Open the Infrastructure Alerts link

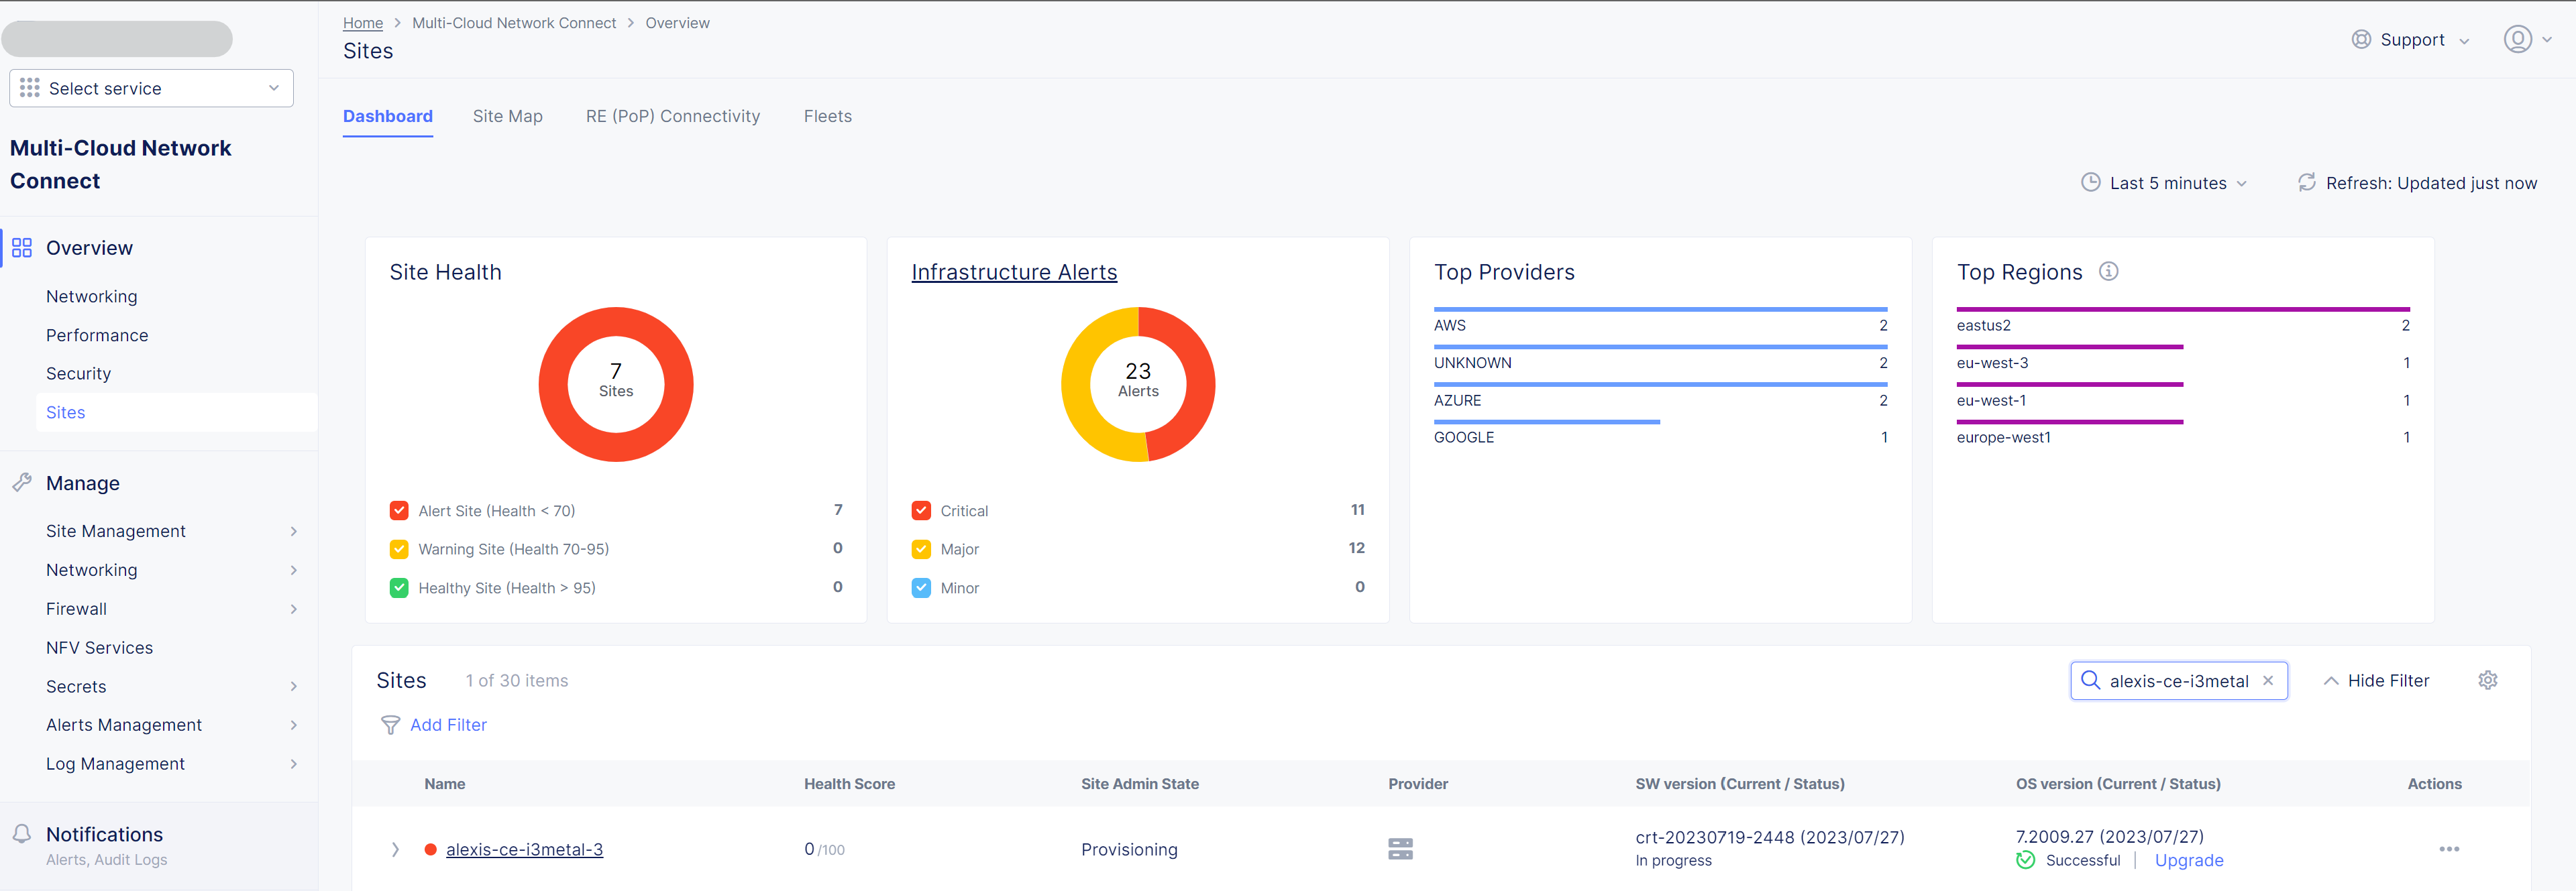point(1013,273)
